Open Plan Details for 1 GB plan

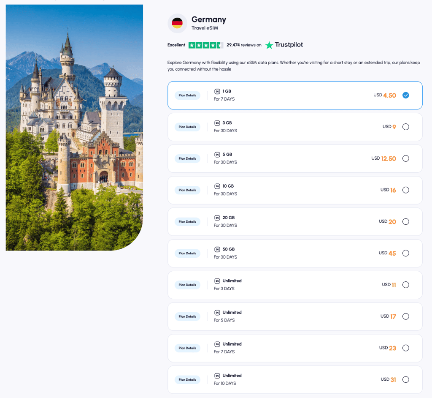[x=187, y=95]
